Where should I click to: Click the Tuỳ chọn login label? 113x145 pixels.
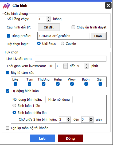(18, 44)
